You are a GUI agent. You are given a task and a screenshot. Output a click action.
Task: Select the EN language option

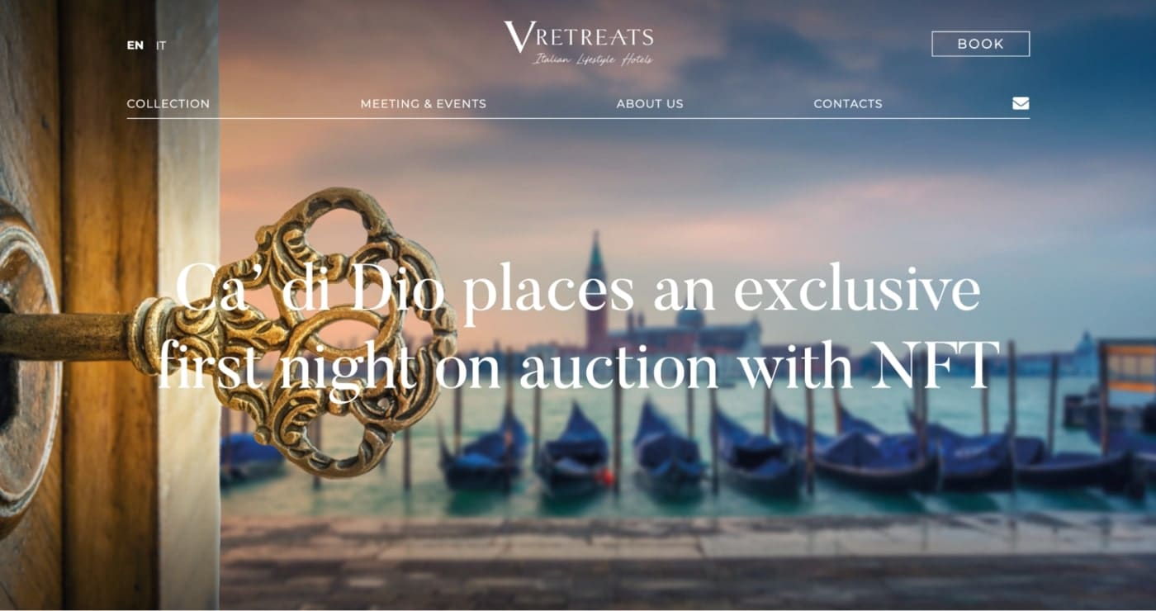(x=135, y=45)
